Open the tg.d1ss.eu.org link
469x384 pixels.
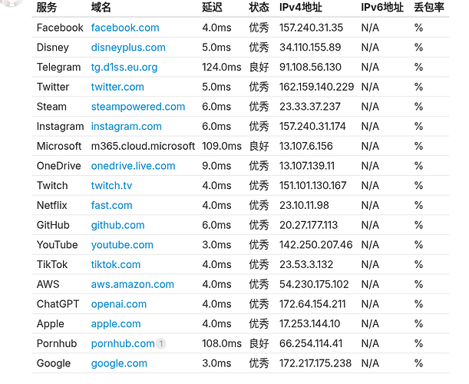pyautogui.click(x=124, y=67)
